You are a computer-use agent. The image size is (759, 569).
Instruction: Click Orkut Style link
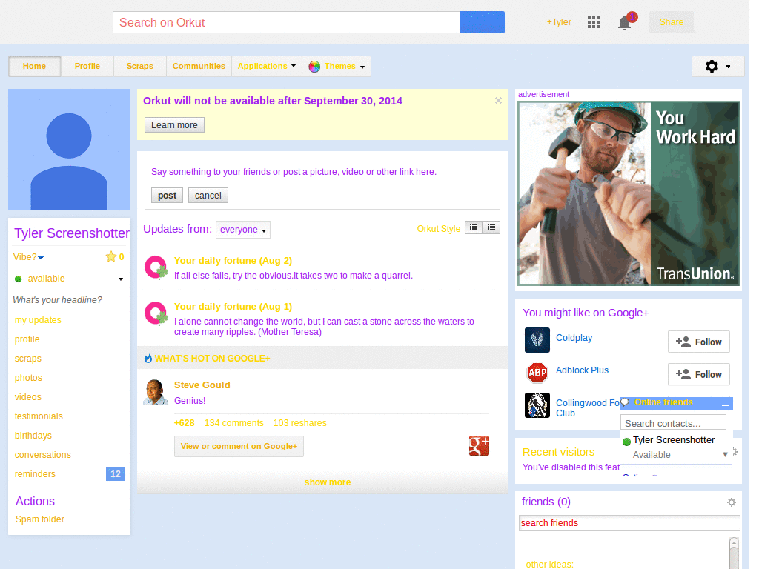[439, 228]
